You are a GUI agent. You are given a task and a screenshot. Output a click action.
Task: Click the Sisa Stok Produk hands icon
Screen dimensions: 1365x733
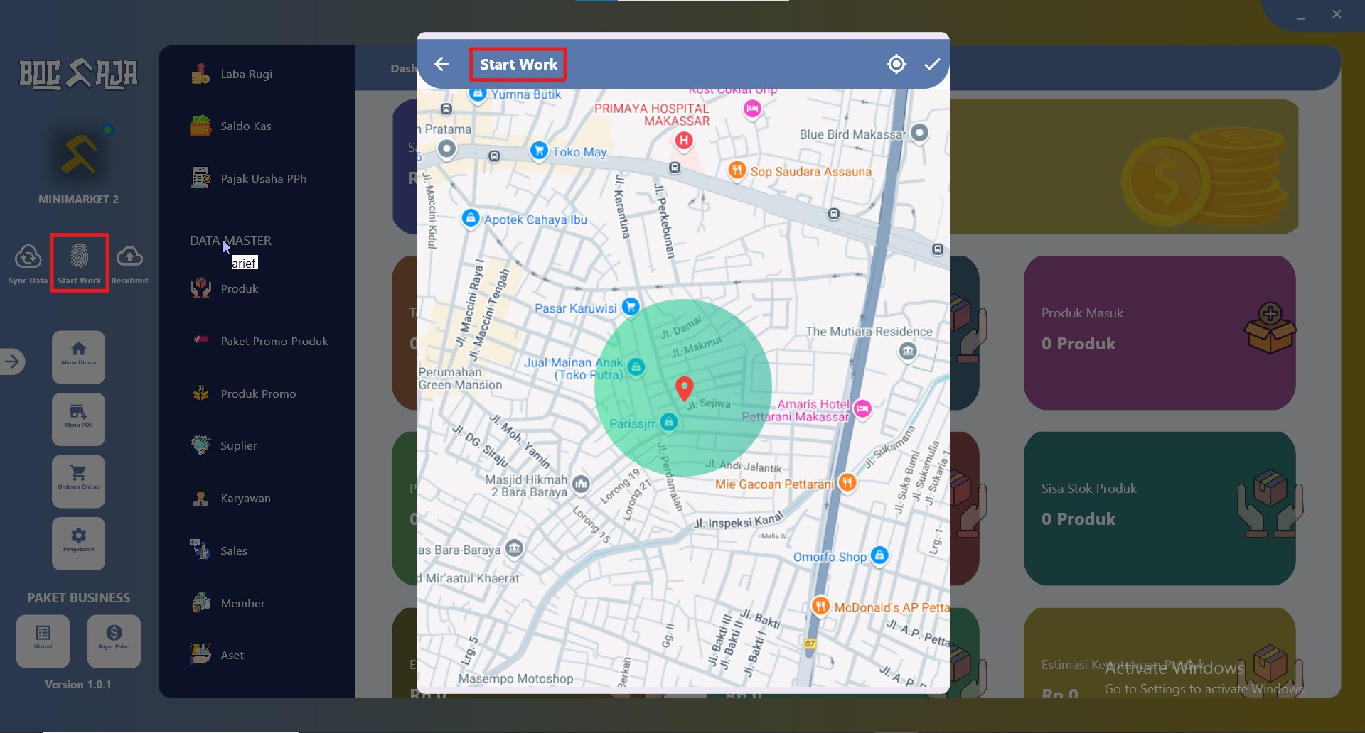[x=1270, y=503]
